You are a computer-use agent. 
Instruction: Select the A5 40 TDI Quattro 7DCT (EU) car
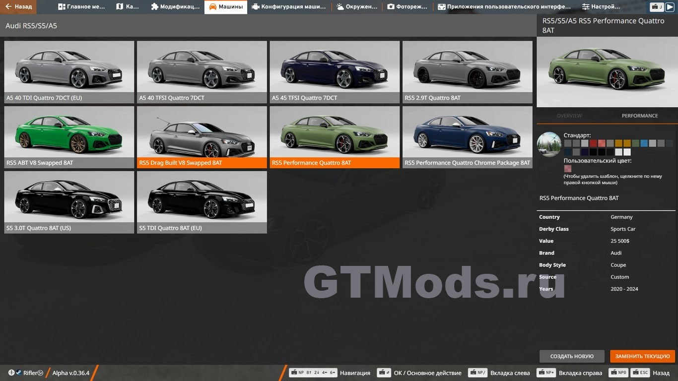click(x=69, y=72)
